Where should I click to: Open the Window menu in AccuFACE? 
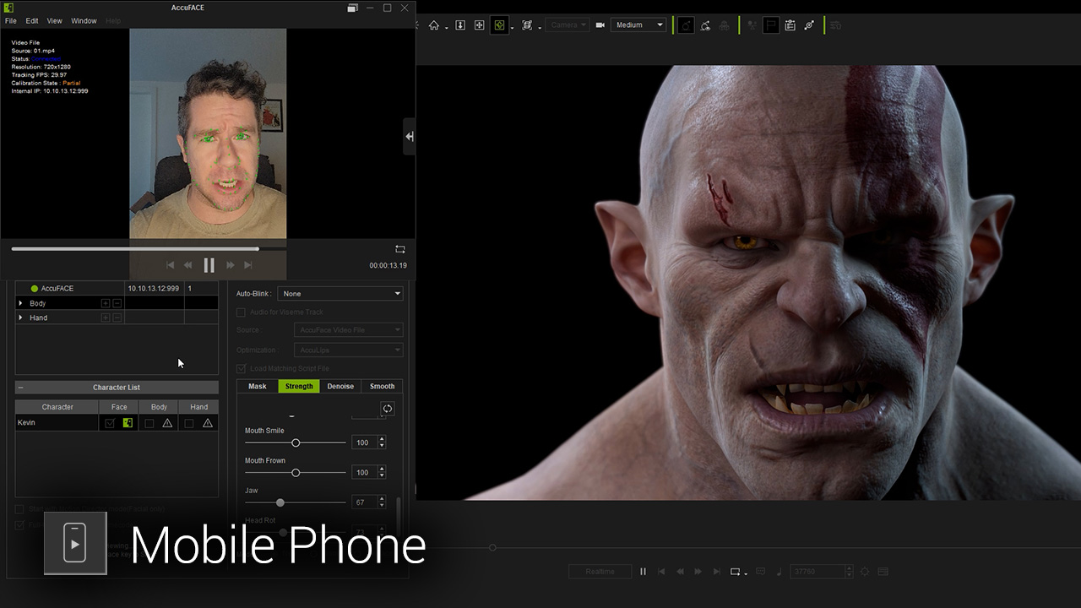[84, 21]
